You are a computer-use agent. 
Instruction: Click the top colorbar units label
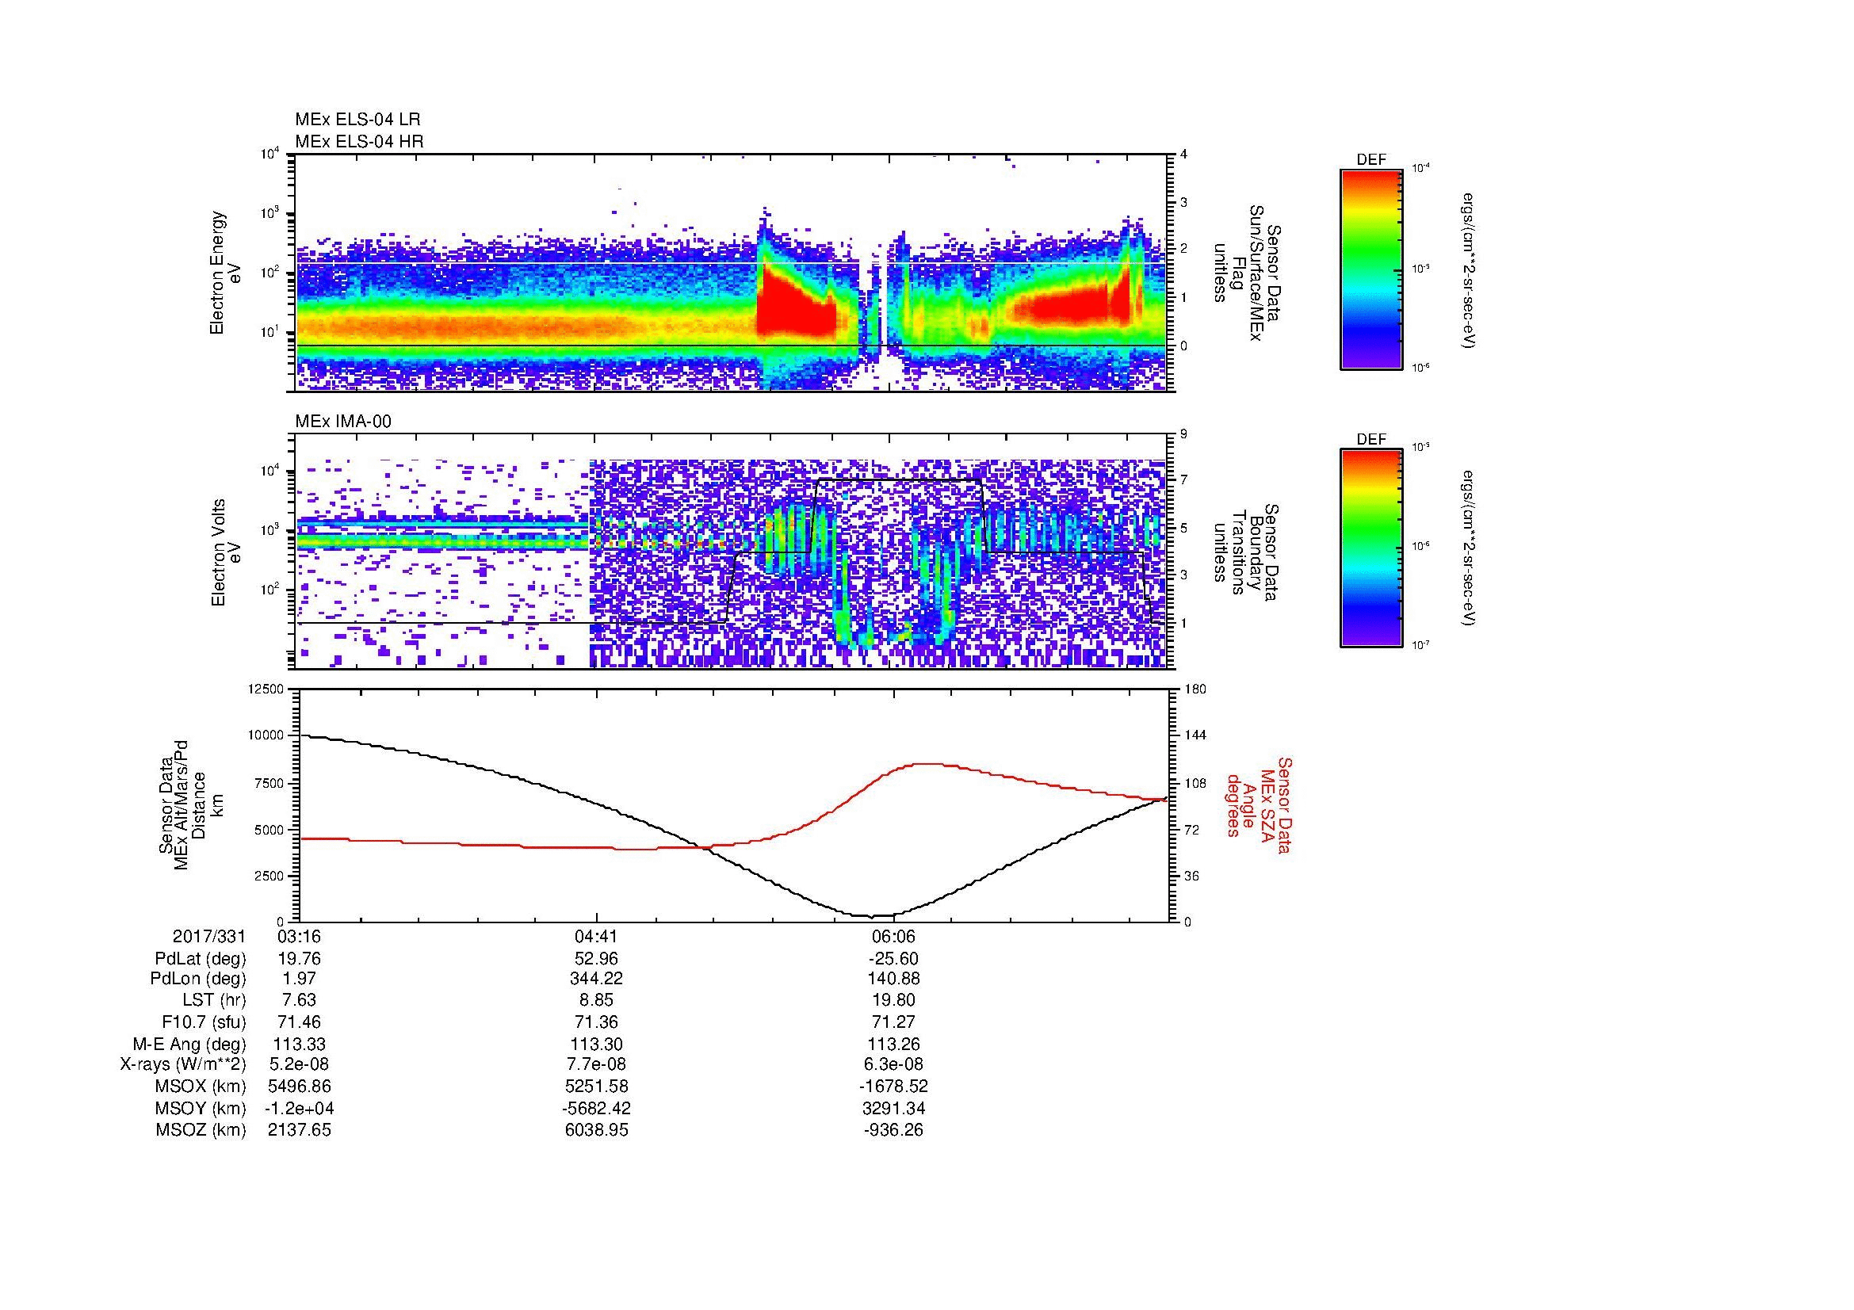1470,269
